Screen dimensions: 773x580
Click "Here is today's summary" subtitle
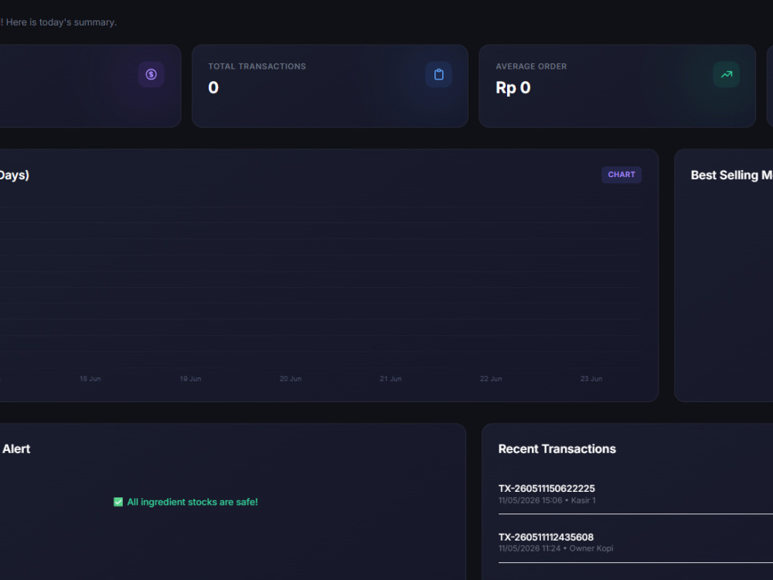[x=60, y=22]
